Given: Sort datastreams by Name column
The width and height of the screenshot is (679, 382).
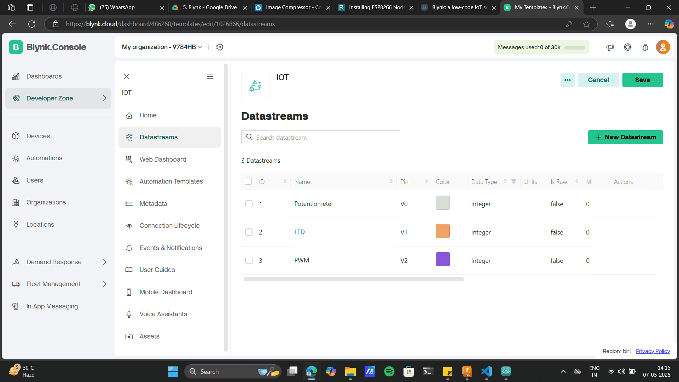Looking at the screenshot, I should tap(391, 181).
